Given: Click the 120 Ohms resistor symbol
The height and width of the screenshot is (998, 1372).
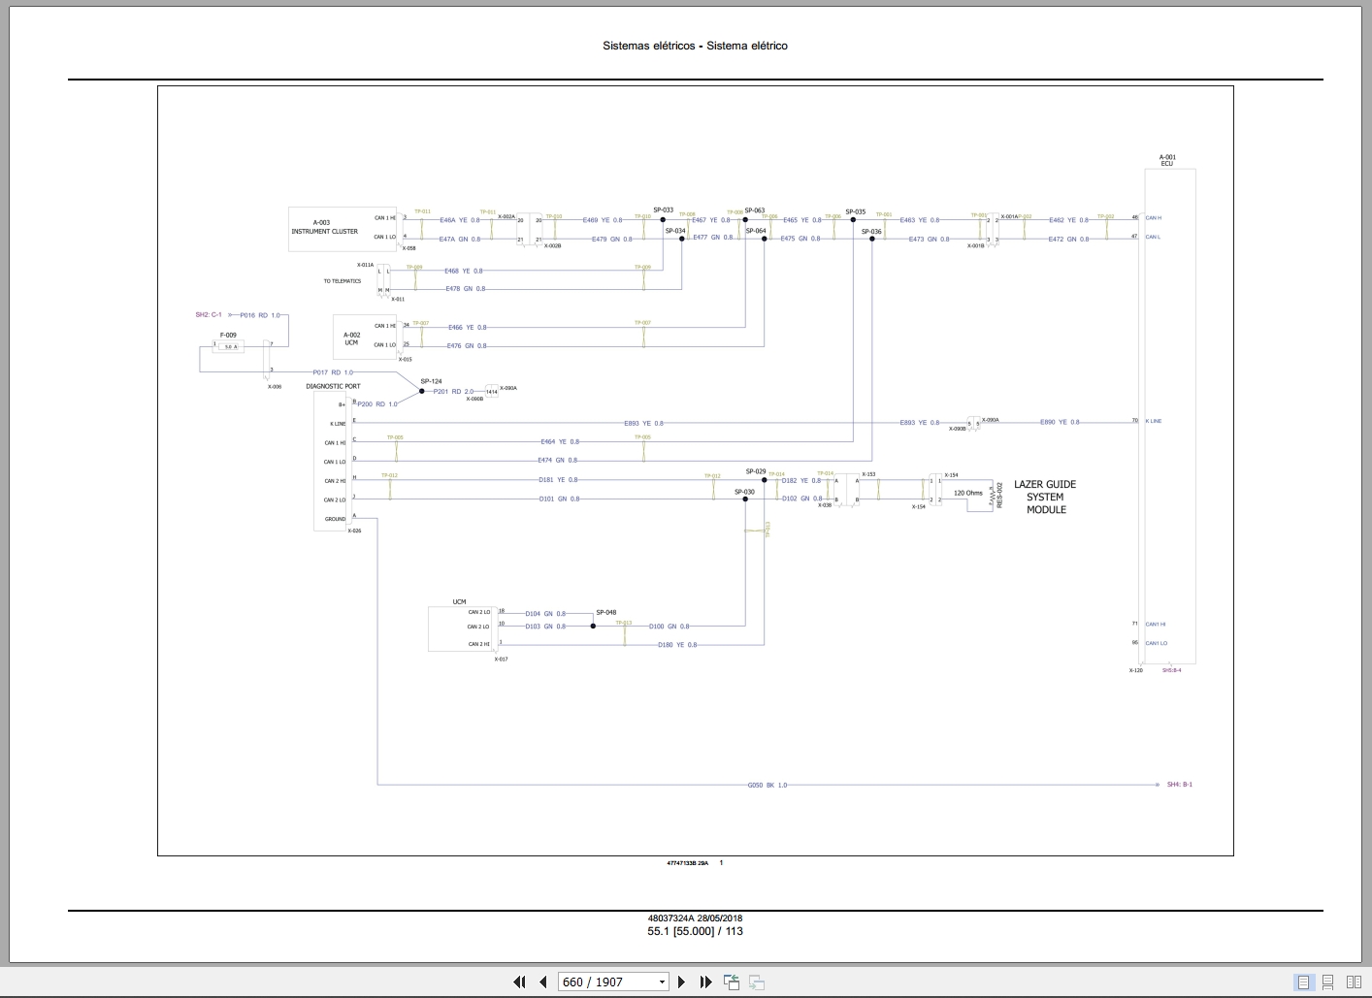Looking at the screenshot, I should (967, 494).
